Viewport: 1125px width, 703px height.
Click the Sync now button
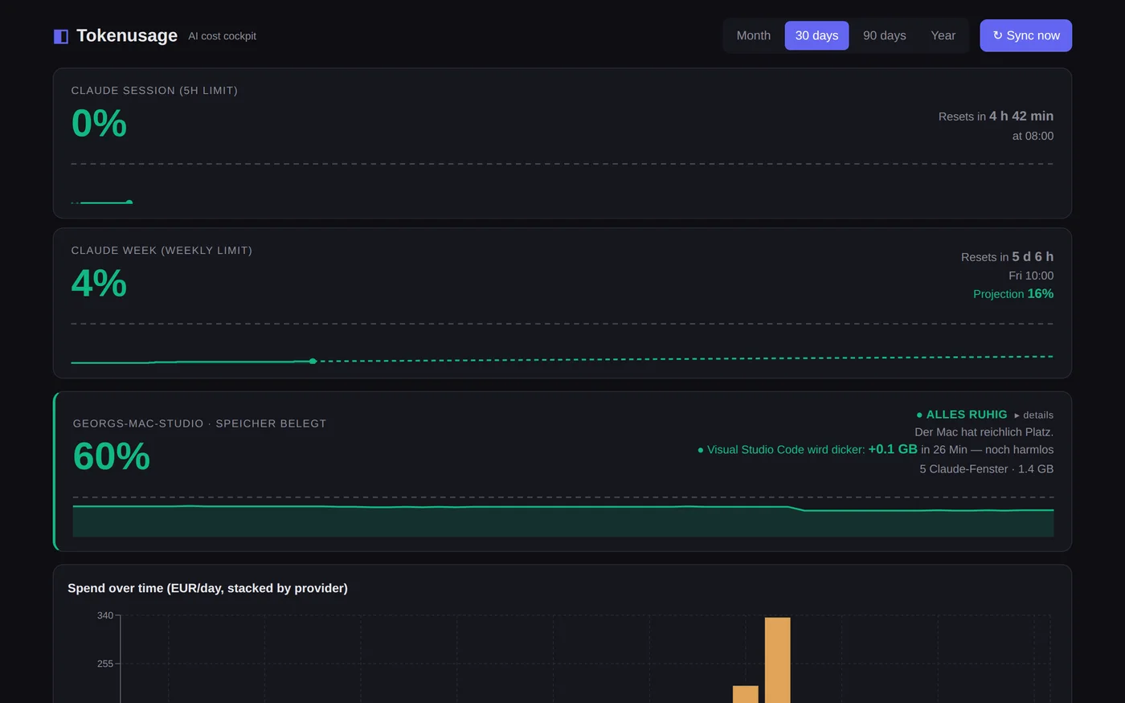point(1026,35)
